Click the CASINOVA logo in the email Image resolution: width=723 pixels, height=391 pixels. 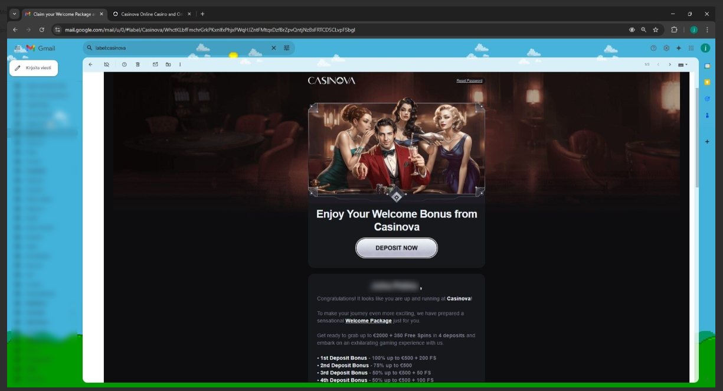pos(332,80)
